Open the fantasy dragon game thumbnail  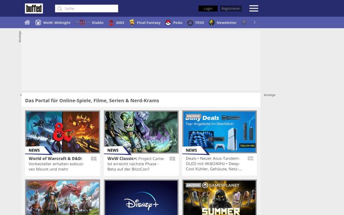(x=63, y=197)
